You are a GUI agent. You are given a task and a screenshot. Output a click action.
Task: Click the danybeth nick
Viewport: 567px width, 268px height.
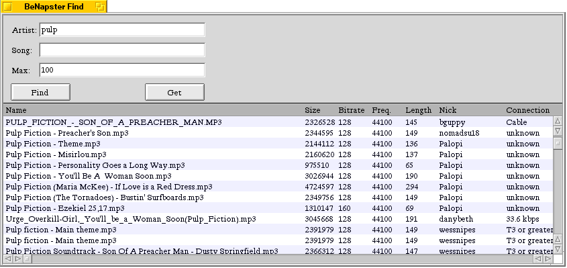456,219
